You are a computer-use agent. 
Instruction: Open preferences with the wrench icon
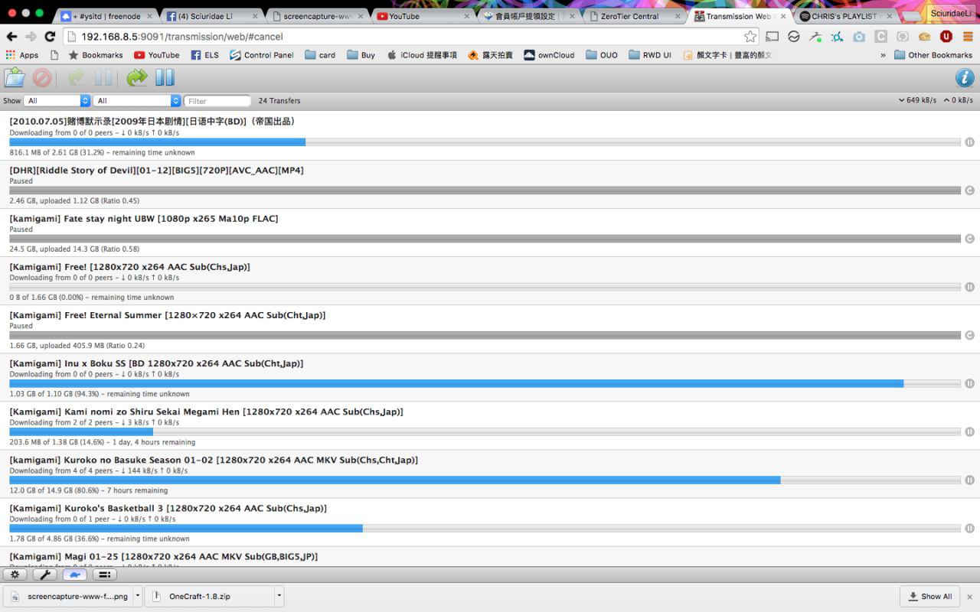coord(44,575)
